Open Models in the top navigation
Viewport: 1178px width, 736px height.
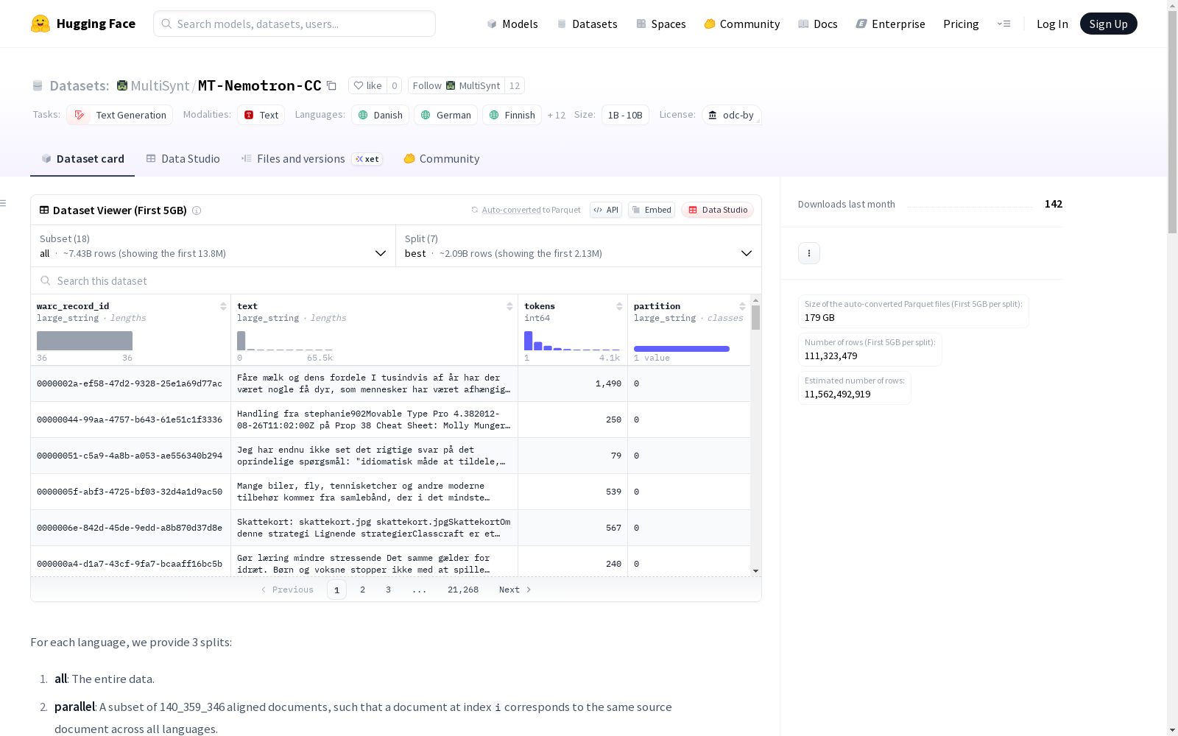coord(512,24)
